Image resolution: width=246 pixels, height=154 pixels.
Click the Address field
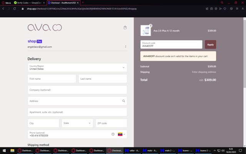click(77, 101)
